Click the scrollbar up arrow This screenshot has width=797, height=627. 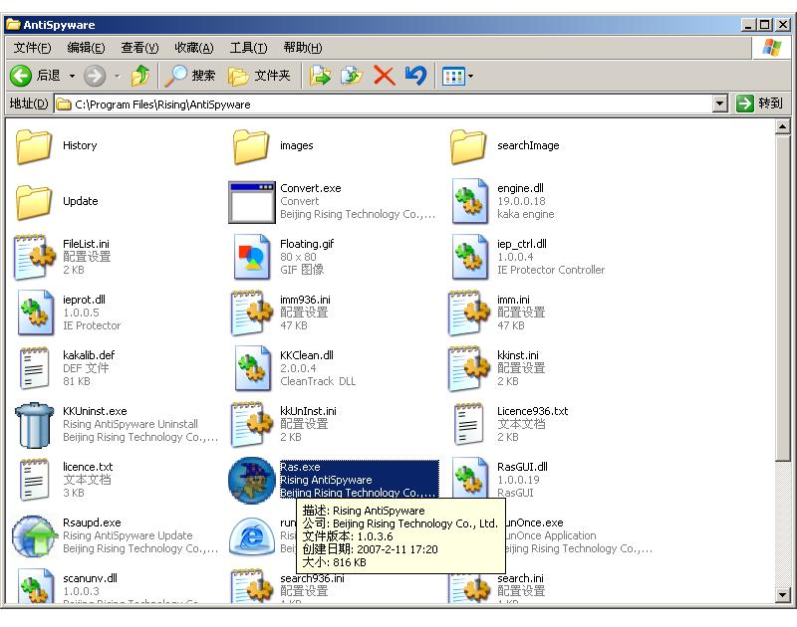tap(782, 126)
